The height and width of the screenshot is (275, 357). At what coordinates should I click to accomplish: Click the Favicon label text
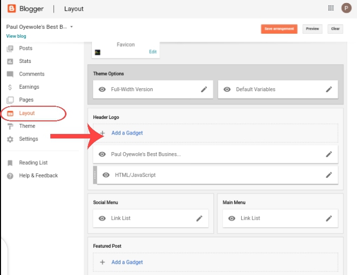[x=126, y=45]
